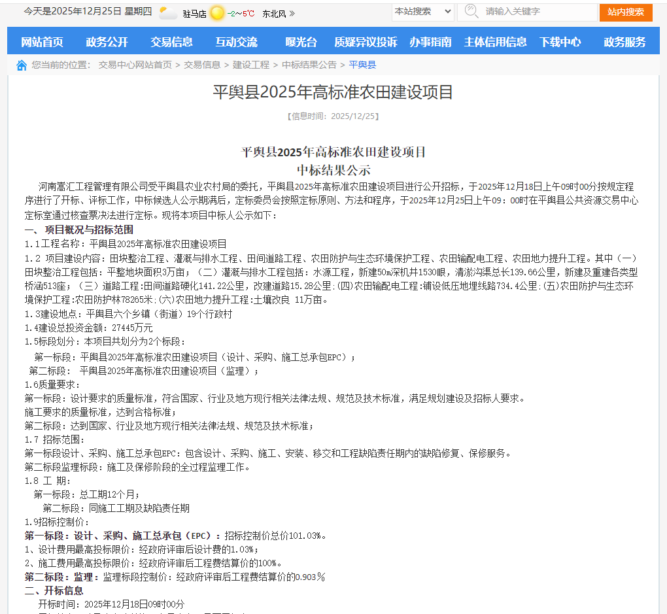
Task: Open 主体信用信息 in the navigation bar
Action: pos(495,42)
